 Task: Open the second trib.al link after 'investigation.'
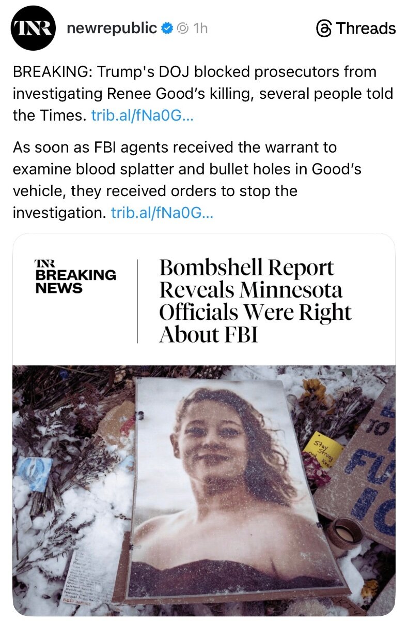(162, 213)
